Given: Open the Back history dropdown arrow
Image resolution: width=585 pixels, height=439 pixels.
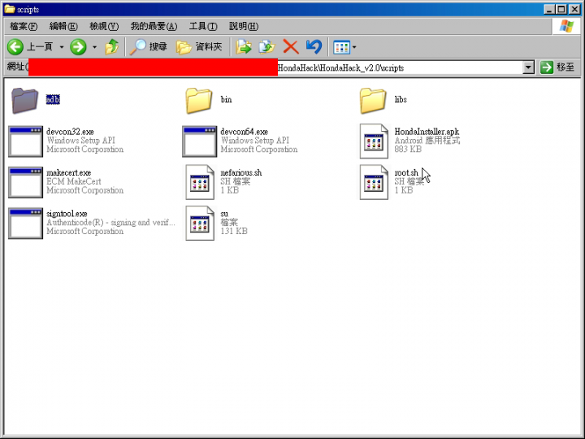Looking at the screenshot, I should point(62,47).
